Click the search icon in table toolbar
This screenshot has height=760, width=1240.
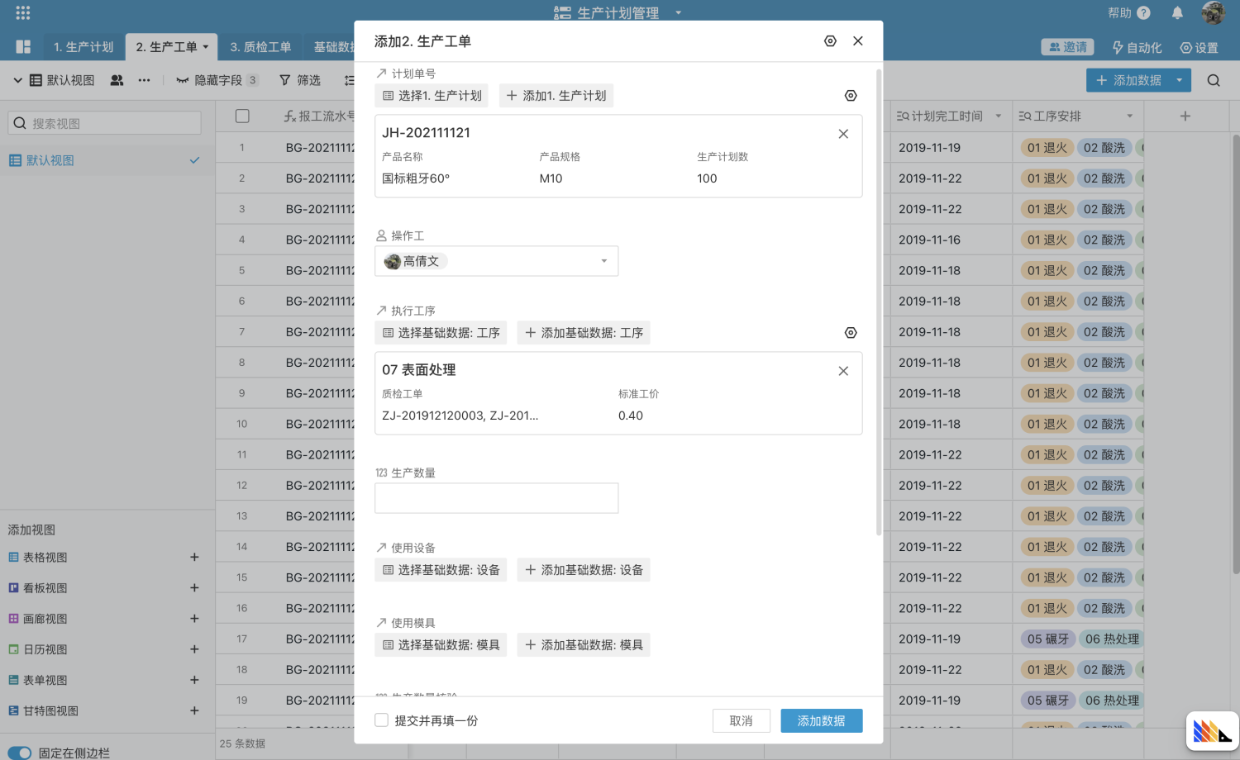[1214, 80]
